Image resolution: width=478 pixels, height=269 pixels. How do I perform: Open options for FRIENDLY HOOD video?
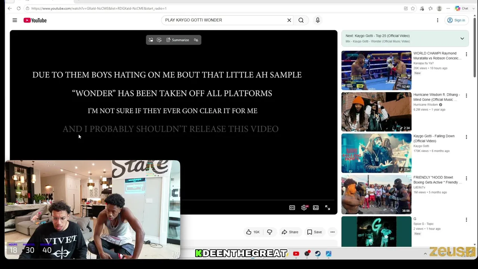[466, 179]
